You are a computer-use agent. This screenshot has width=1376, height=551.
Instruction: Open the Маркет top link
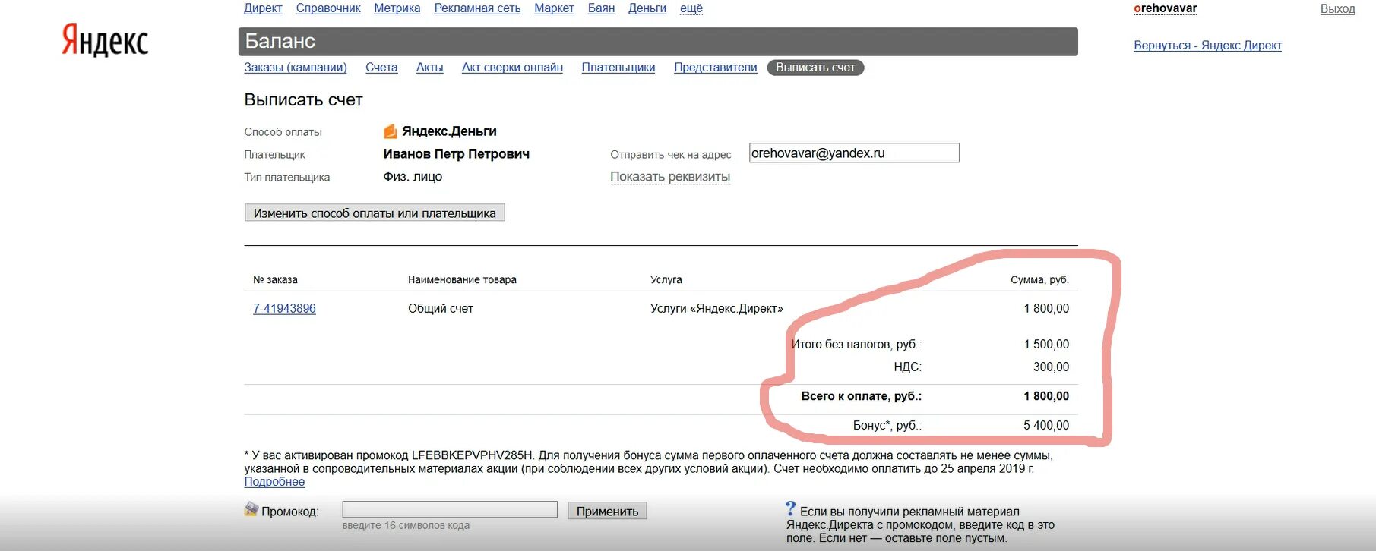(554, 8)
